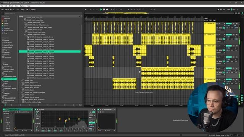Click EQ Eight Freq knob
The height and width of the screenshot is (137, 244).
click(x=37, y=114)
